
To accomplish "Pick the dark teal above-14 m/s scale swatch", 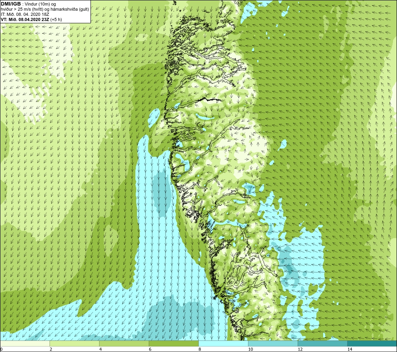I will coord(372,344).
